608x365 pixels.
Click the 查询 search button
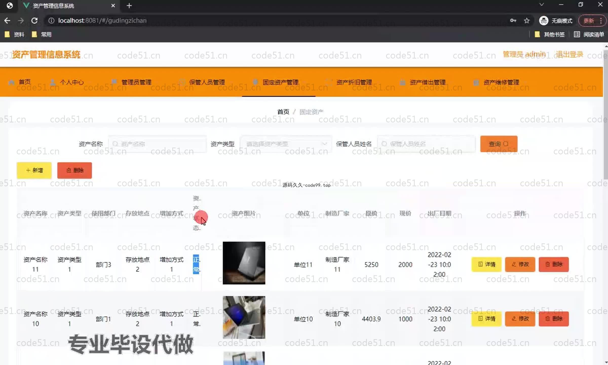(x=498, y=144)
